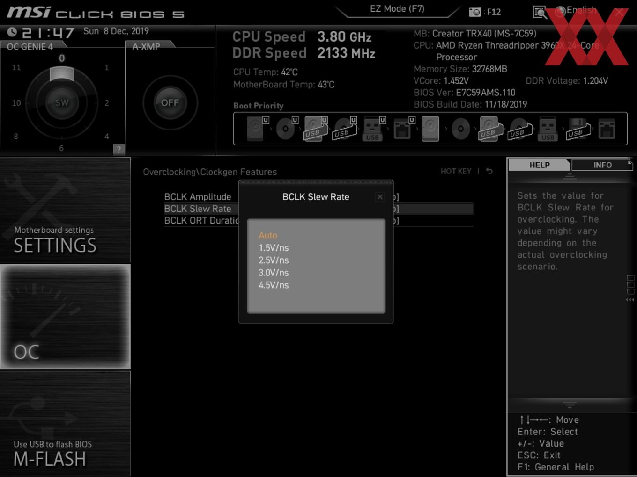This screenshot has height=477, width=637.
Task: Click the Memory Size 32768MB text
Action: pyautogui.click(x=460, y=69)
